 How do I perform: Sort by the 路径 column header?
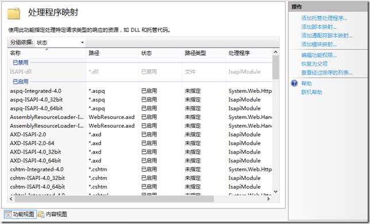(x=112, y=53)
